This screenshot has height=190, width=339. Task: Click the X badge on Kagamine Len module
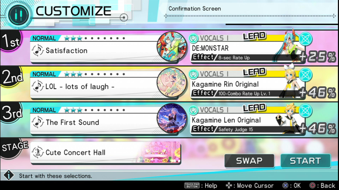click(x=305, y=111)
